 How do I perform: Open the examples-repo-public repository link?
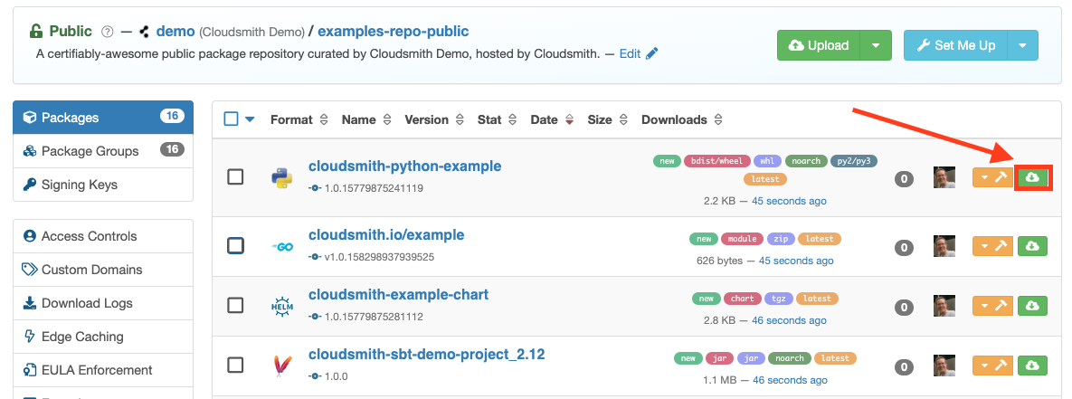pyautogui.click(x=394, y=32)
